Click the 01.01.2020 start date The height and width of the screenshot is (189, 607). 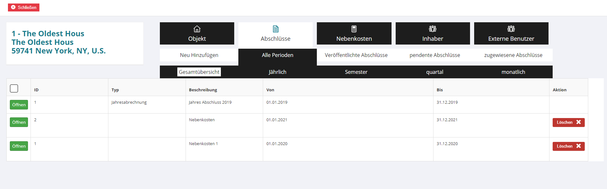pos(277,143)
